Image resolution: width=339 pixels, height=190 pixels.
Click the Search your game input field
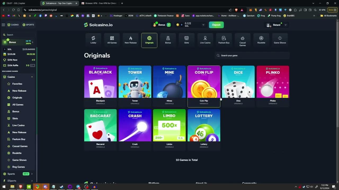[x=252, y=55]
